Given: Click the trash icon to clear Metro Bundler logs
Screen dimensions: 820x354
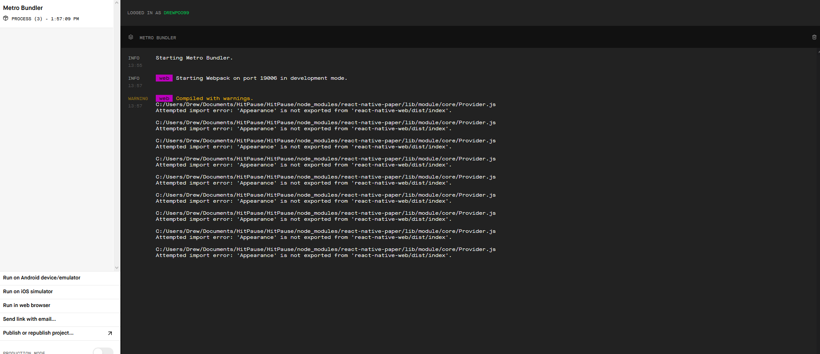Looking at the screenshot, I should point(814,38).
